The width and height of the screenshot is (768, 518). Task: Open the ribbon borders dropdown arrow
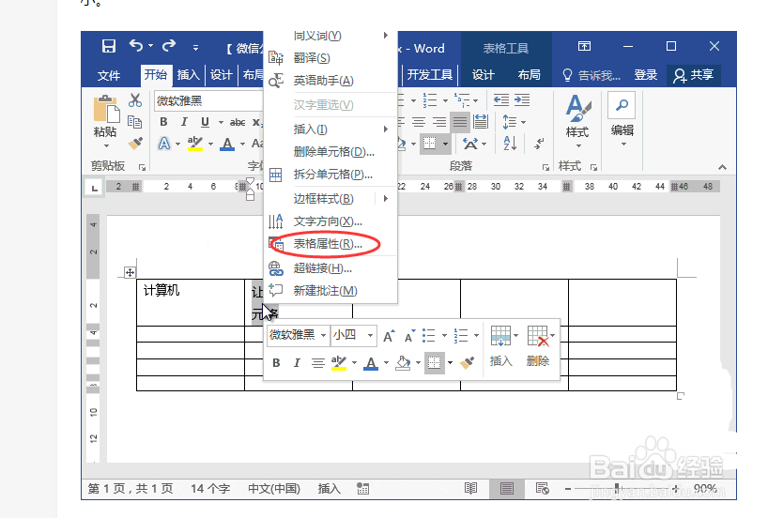click(x=445, y=144)
